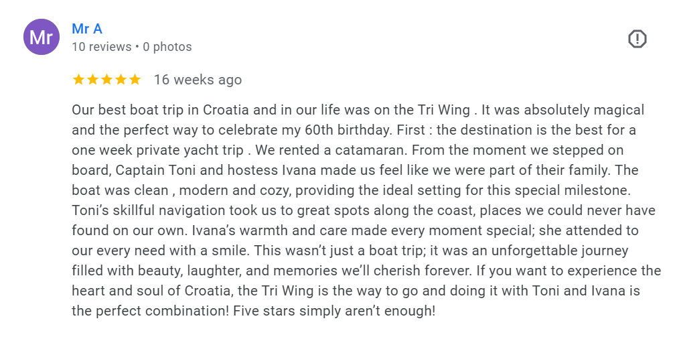The width and height of the screenshot is (675, 343).
Task: Click the second gold rating star
Action: point(92,80)
